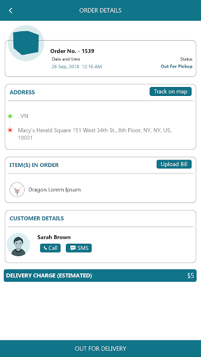Tap the package box icon
The image size is (201, 357).
(26, 43)
